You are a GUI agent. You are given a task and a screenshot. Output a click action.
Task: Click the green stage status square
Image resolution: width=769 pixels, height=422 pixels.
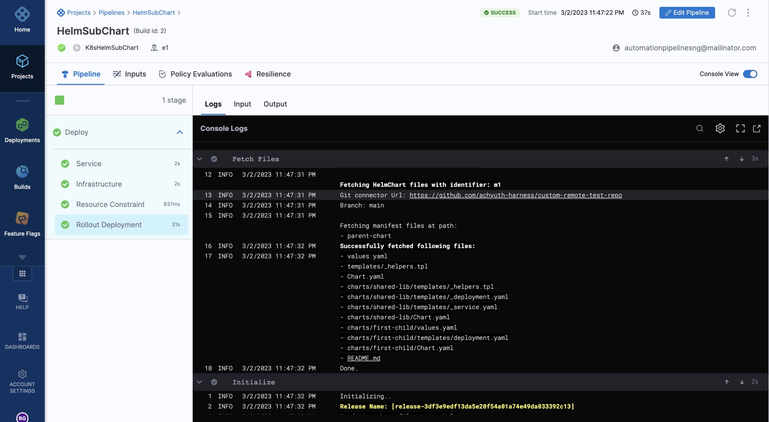(59, 100)
